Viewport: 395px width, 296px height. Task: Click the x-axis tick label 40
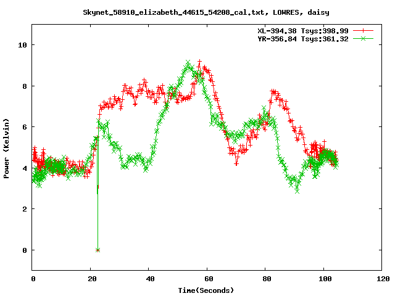[x=151, y=279]
